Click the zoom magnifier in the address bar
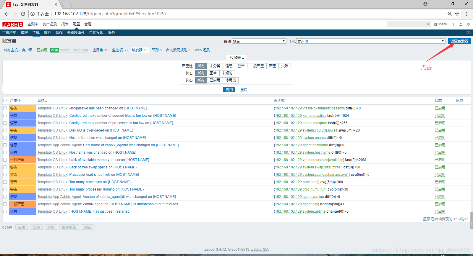This screenshot has height=256, width=473. (x=450, y=14)
